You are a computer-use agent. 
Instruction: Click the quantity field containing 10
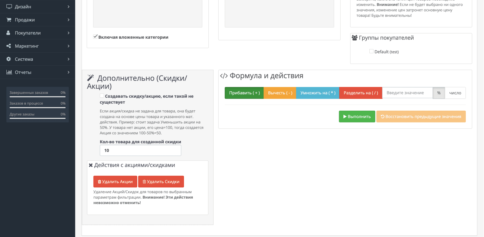coord(140,150)
